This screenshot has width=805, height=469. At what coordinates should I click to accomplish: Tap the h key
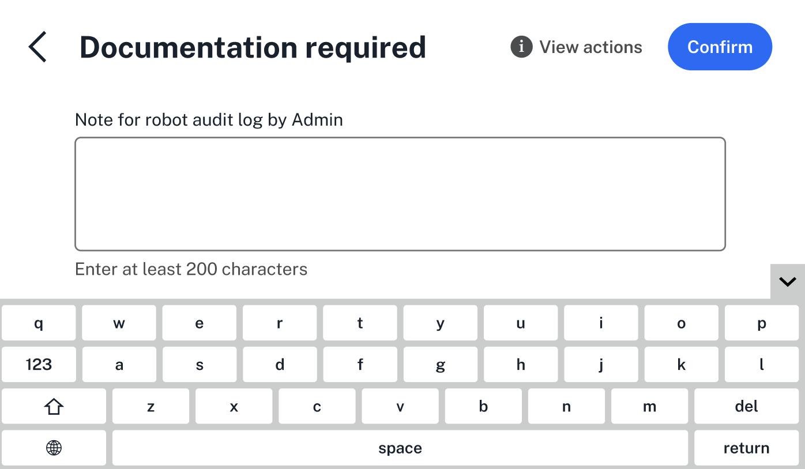pos(521,364)
